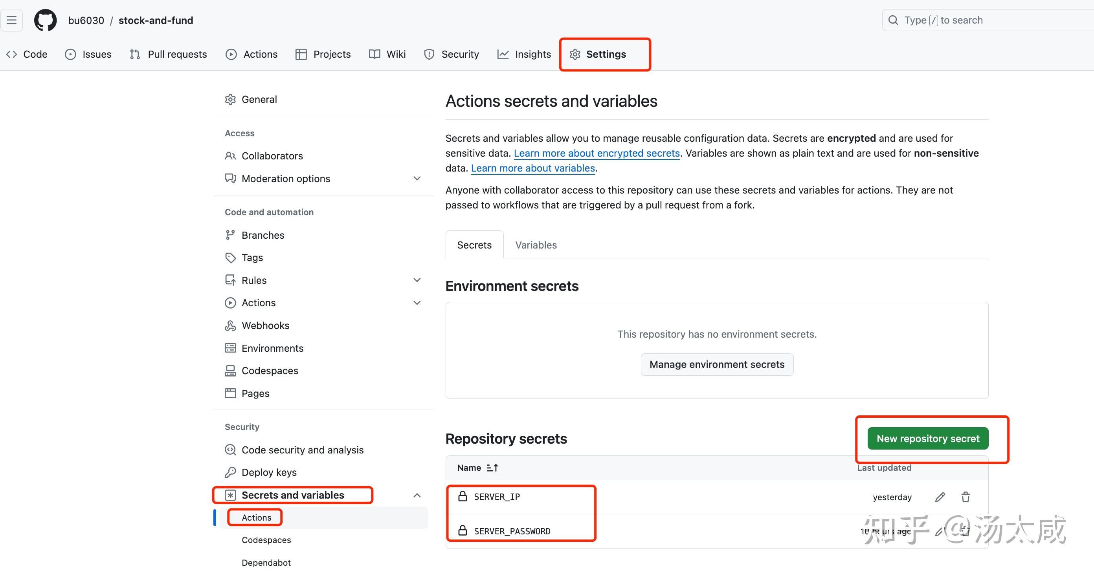Open the Insights repository tab
This screenshot has width=1094, height=574.
(524, 54)
